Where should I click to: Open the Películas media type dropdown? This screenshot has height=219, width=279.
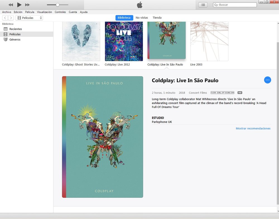[x=29, y=18]
